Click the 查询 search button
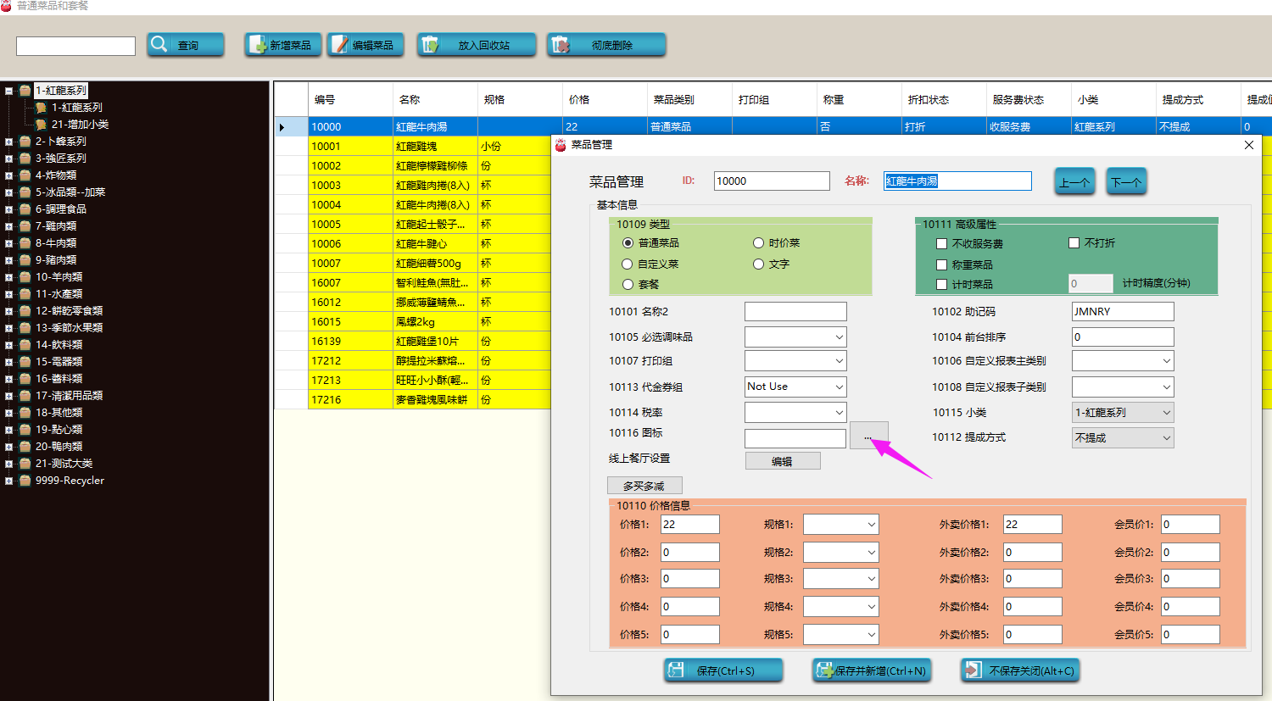Viewport: 1272px width, 701px height. (186, 45)
